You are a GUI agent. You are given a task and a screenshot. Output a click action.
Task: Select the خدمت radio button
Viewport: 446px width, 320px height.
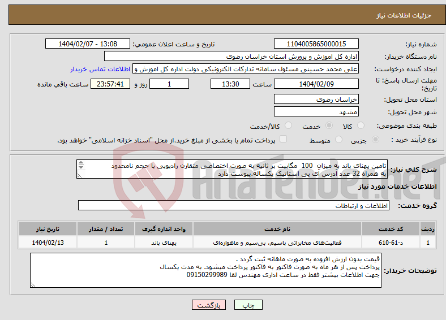[x=329, y=126]
